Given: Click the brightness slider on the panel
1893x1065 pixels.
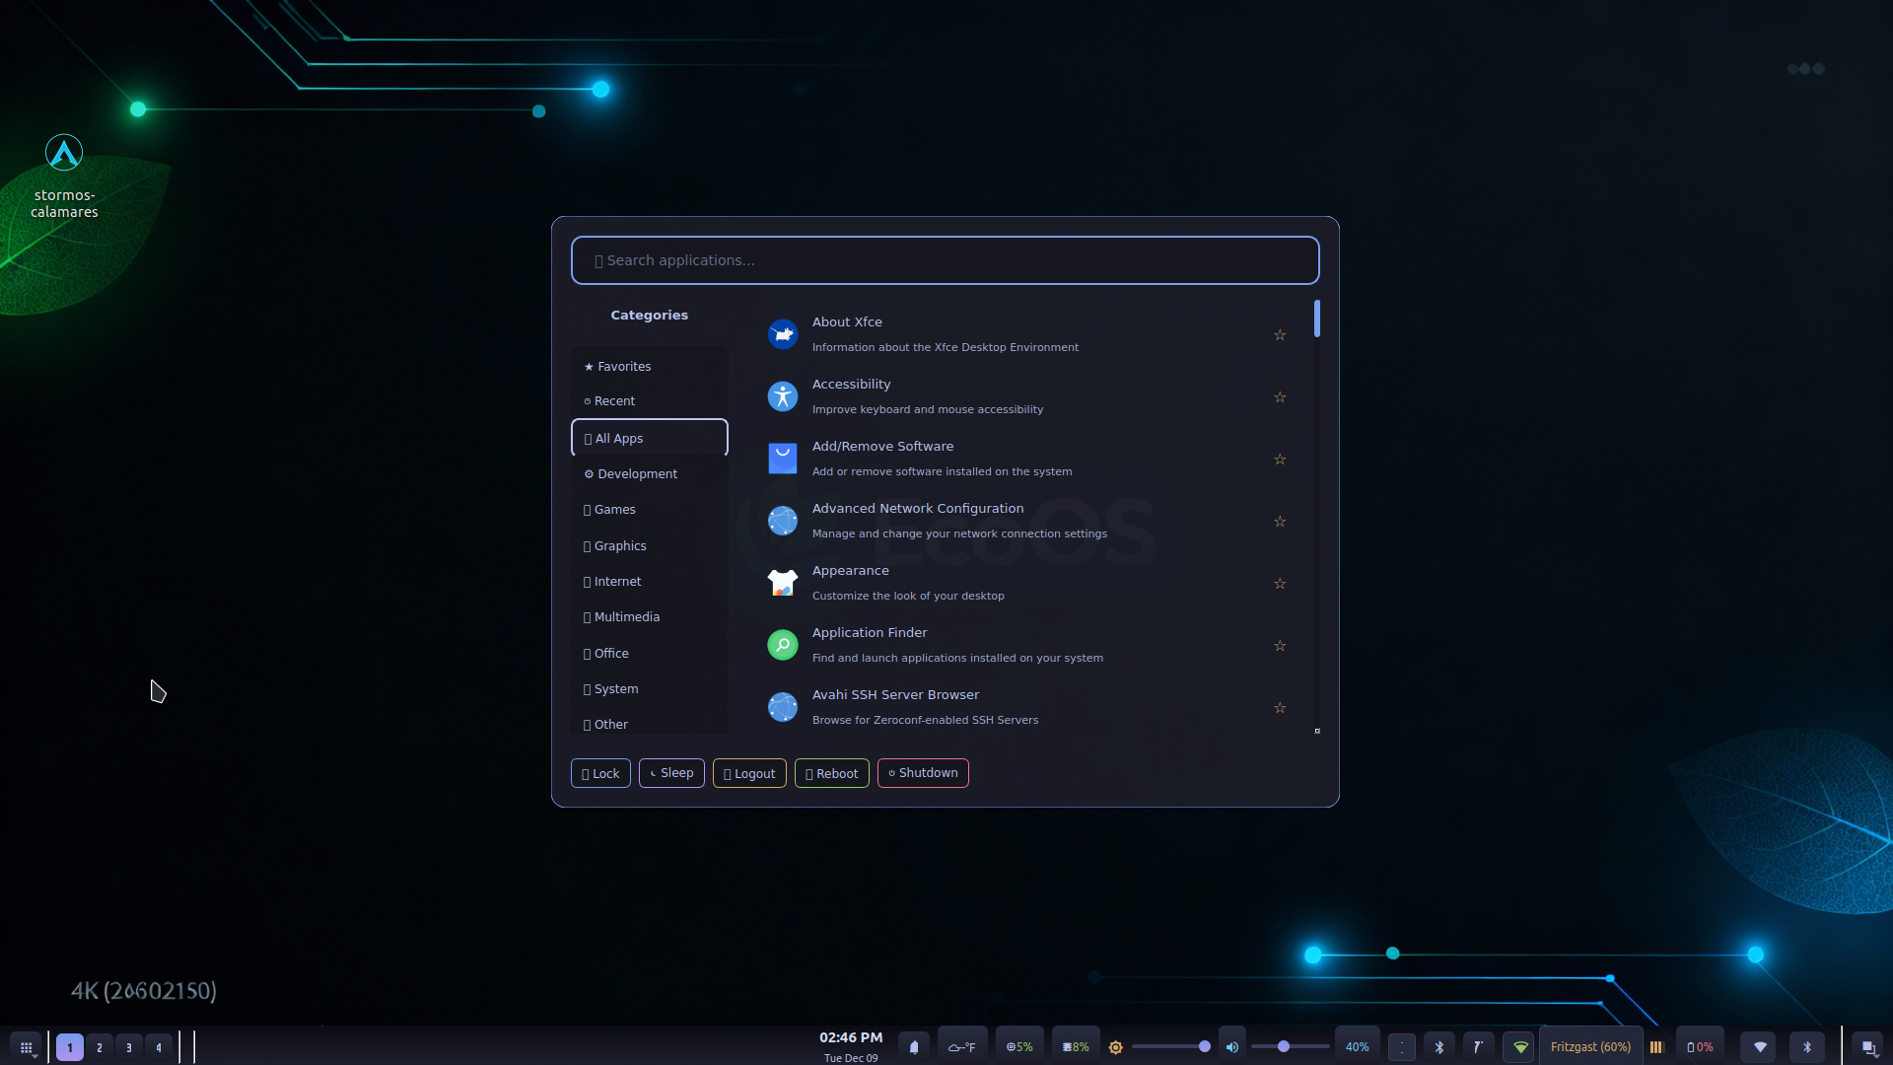Looking at the screenshot, I should (x=1170, y=1047).
